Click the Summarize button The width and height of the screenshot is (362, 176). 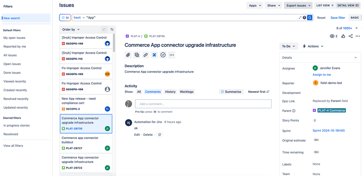coord(231,92)
